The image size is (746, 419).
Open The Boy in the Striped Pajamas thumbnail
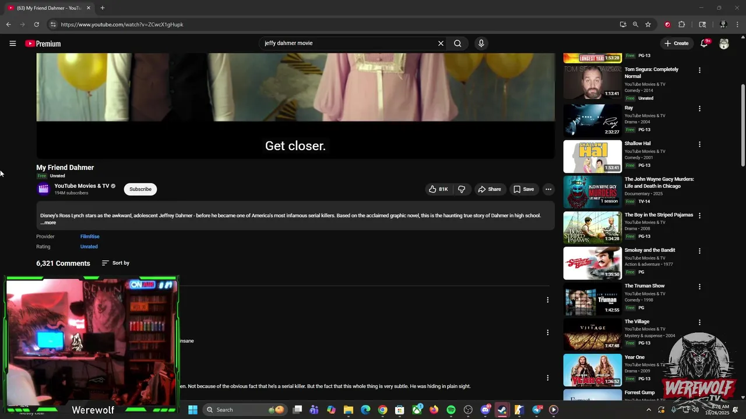point(592,227)
